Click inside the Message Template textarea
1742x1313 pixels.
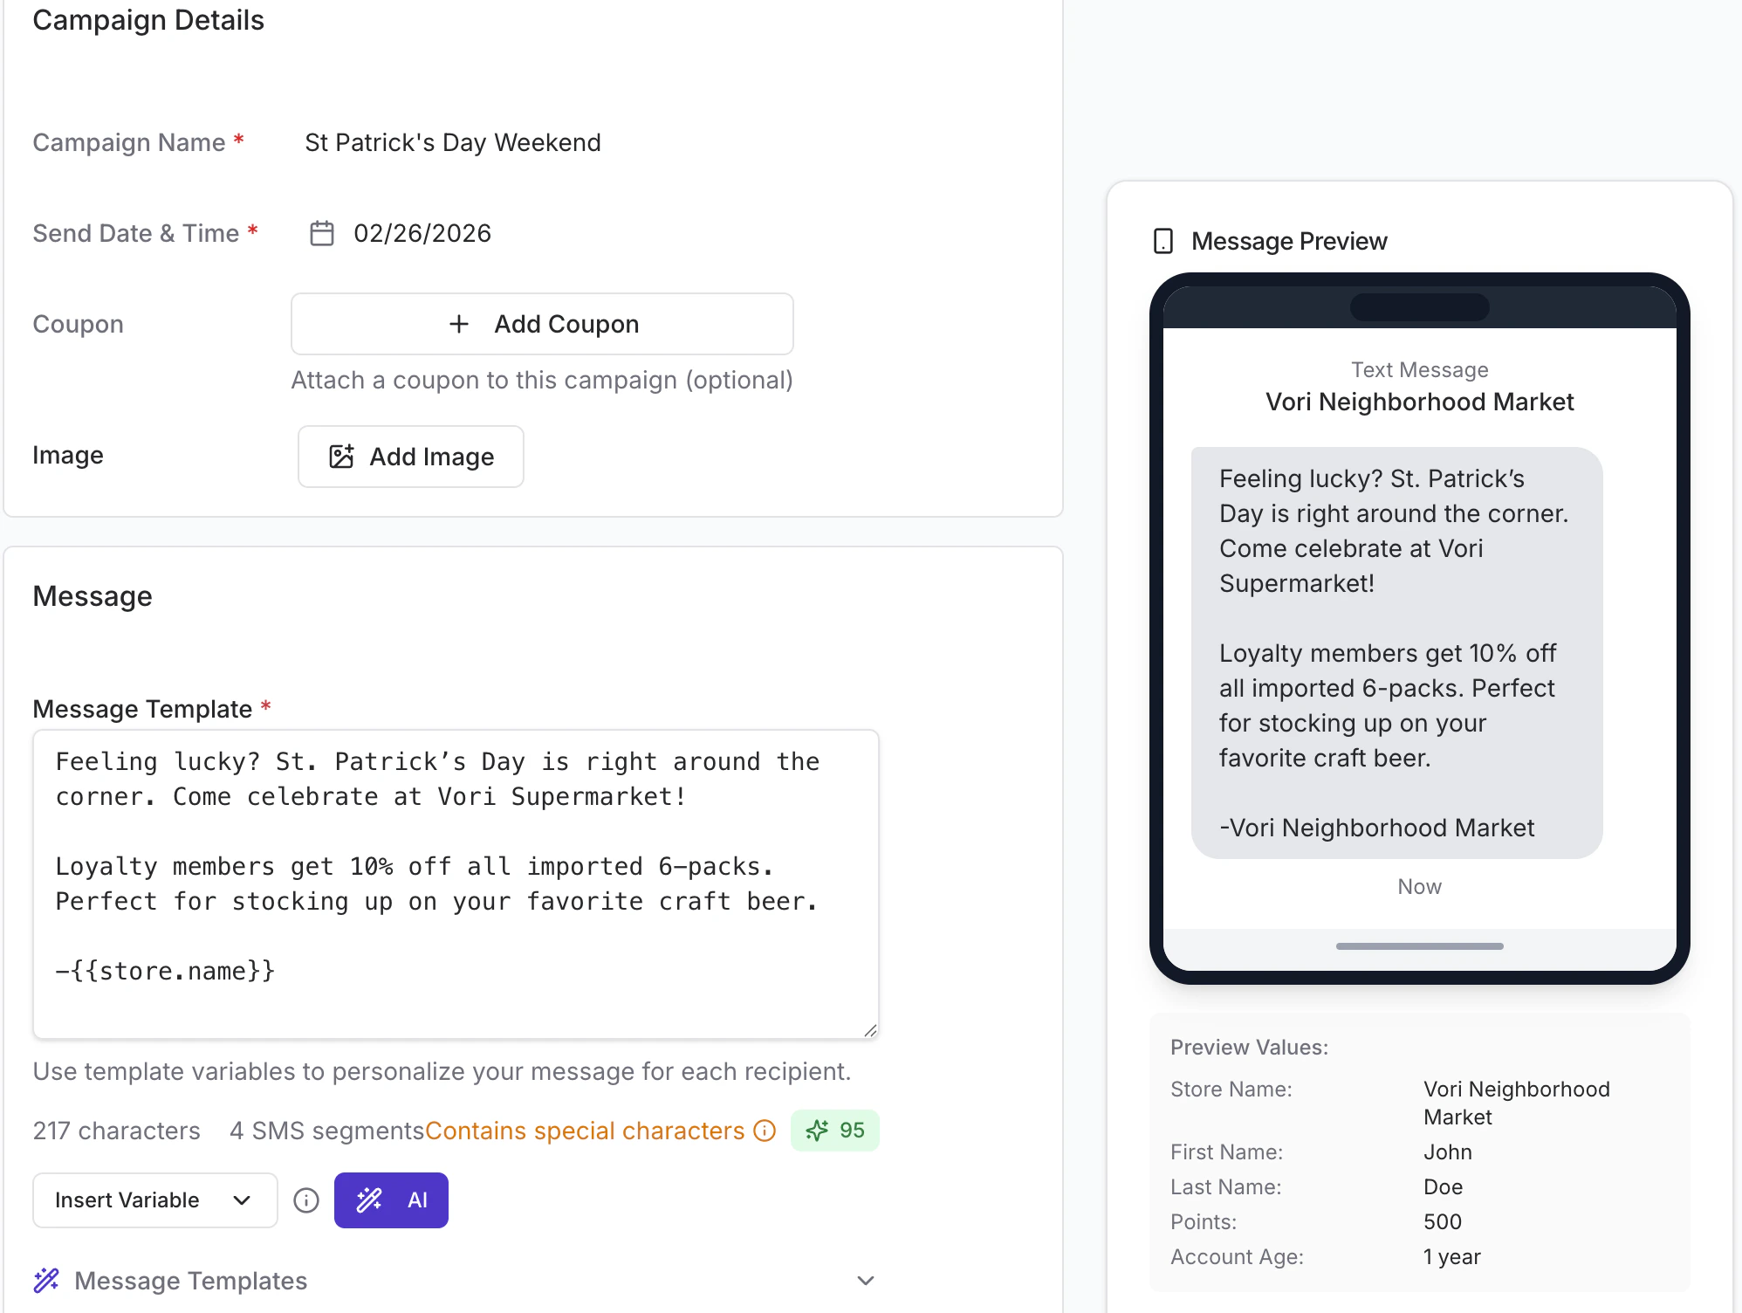454,882
